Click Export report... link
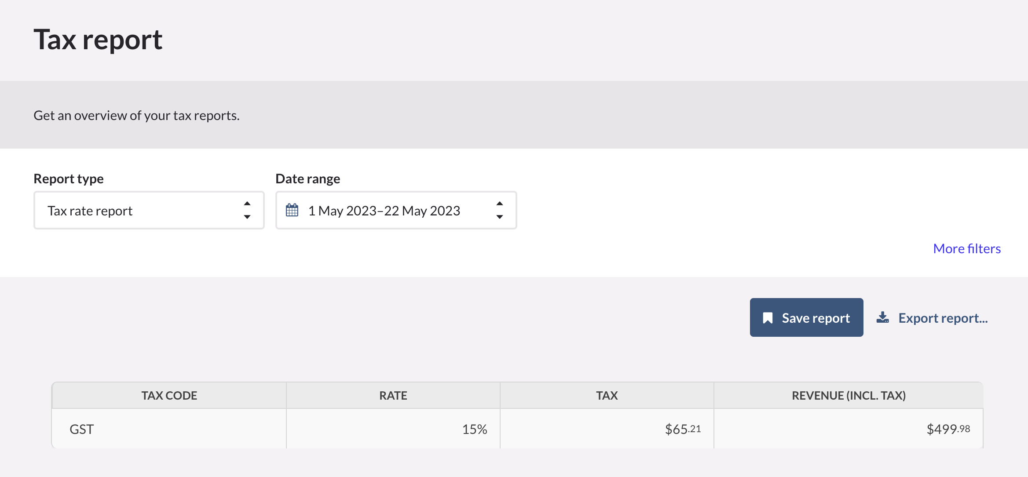1028x477 pixels. [943, 318]
